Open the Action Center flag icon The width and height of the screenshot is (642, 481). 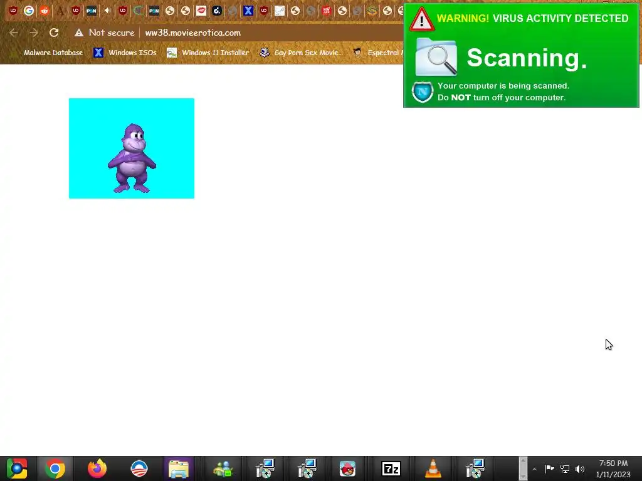point(549,468)
